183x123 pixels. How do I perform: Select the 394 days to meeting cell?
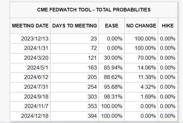coord(75,116)
